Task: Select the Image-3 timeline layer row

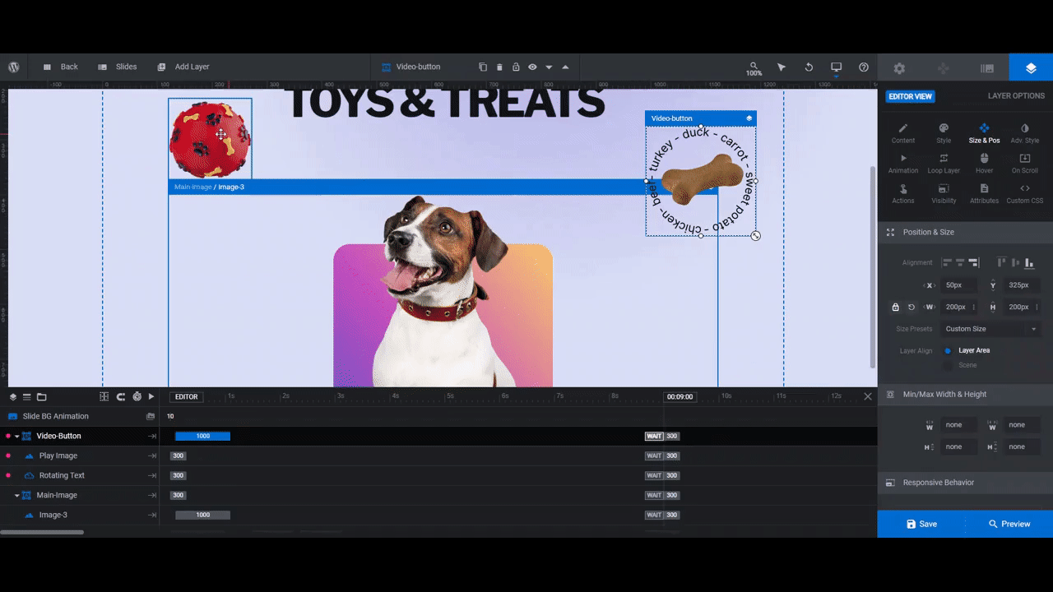Action: [80, 515]
